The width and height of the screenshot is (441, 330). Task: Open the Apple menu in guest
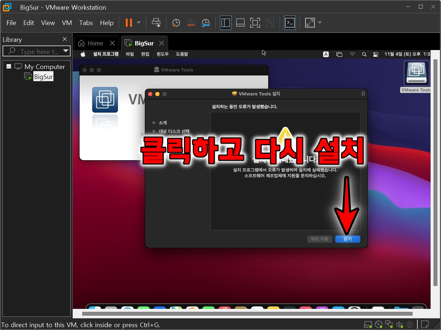click(x=83, y=54)
